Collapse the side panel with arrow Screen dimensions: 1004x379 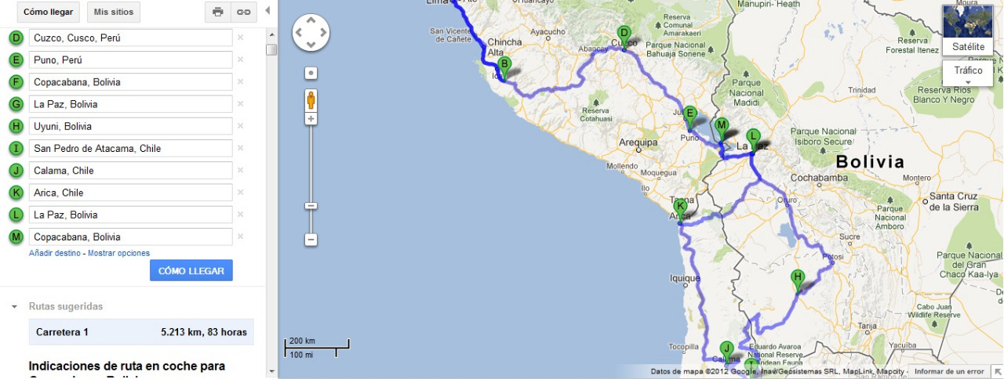pyautogui.click(x=267, y=11)
